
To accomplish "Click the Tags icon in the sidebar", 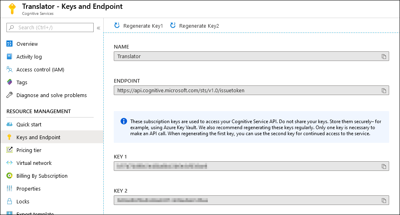I will (x=10, y=82).
